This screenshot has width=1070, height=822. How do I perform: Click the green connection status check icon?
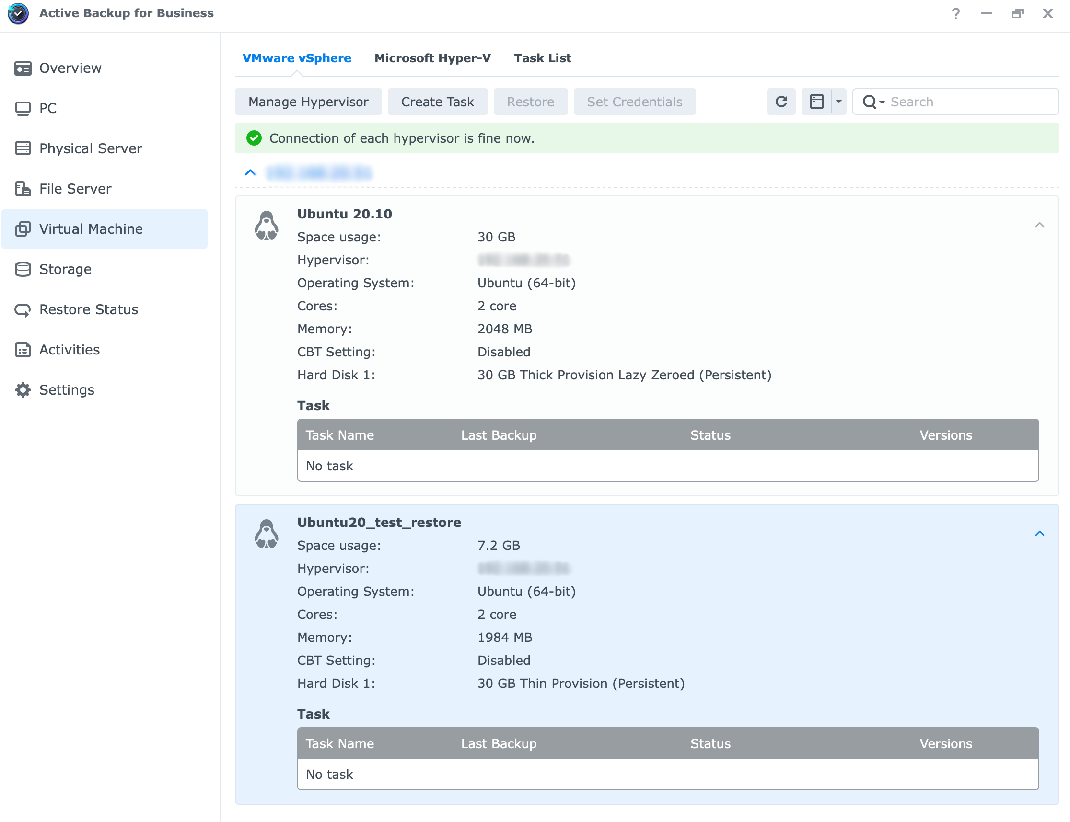coord(254,138)
